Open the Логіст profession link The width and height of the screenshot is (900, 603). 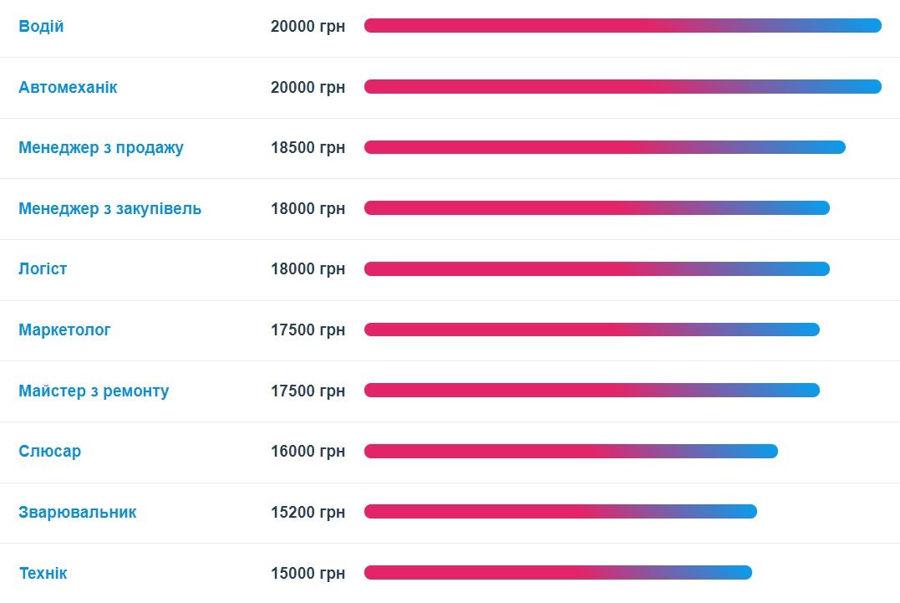coord(43,269)
